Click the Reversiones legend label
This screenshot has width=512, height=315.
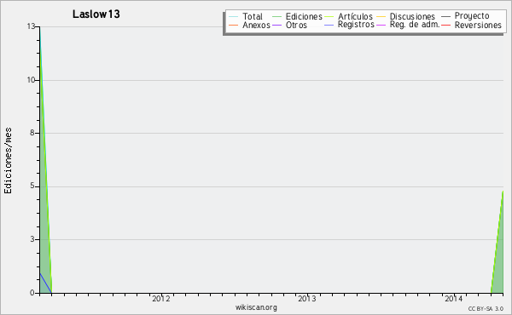coord(478,25)
